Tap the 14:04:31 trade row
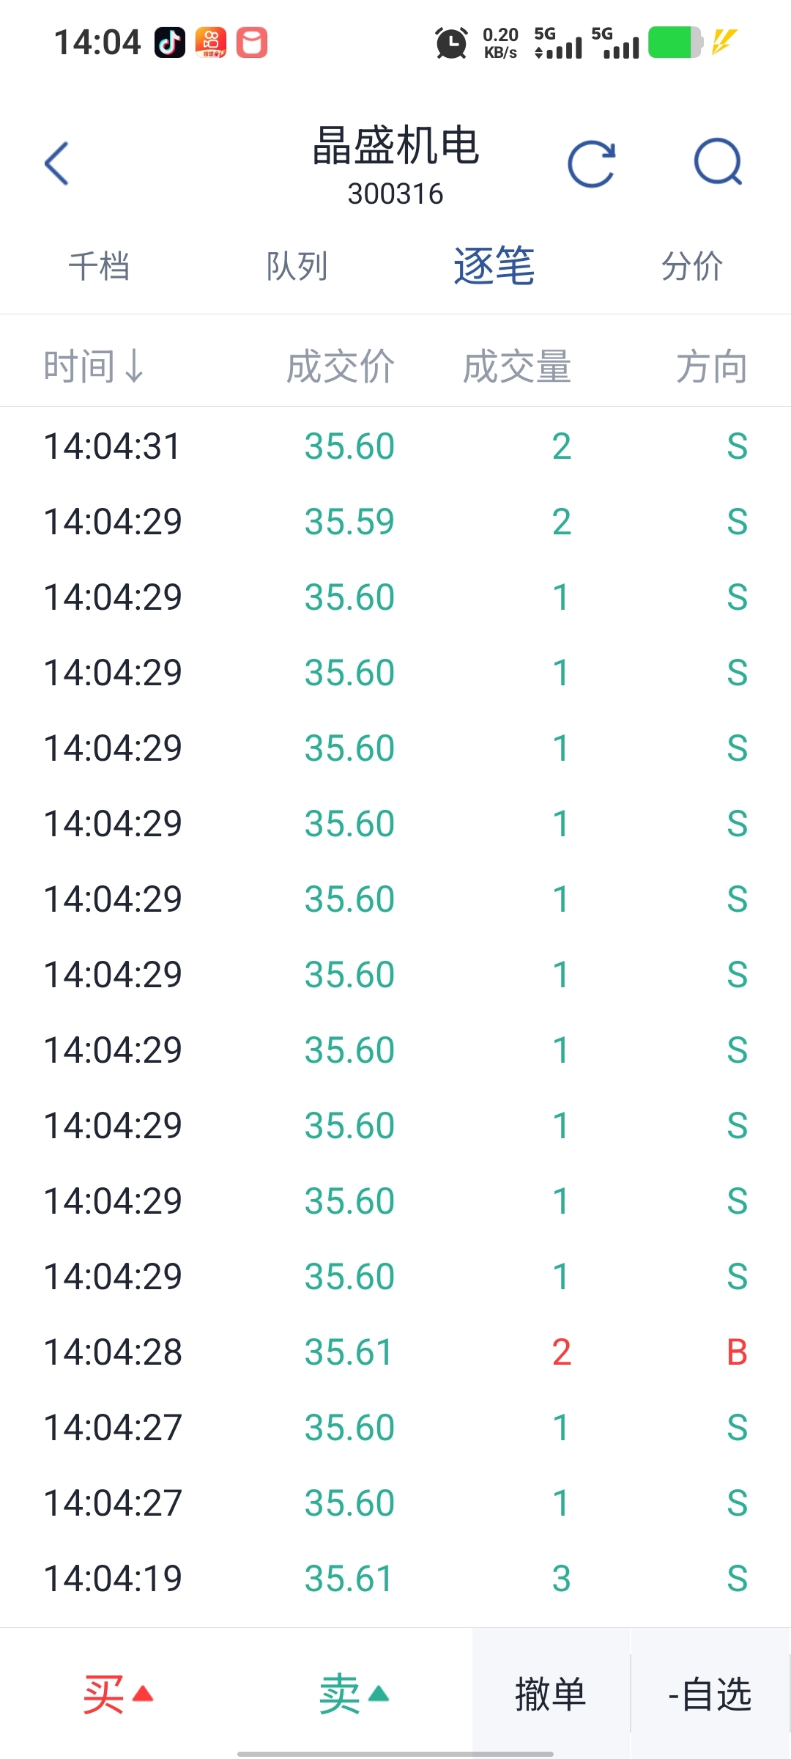Screen dimensions: 791x1759 tap(395, 446)
